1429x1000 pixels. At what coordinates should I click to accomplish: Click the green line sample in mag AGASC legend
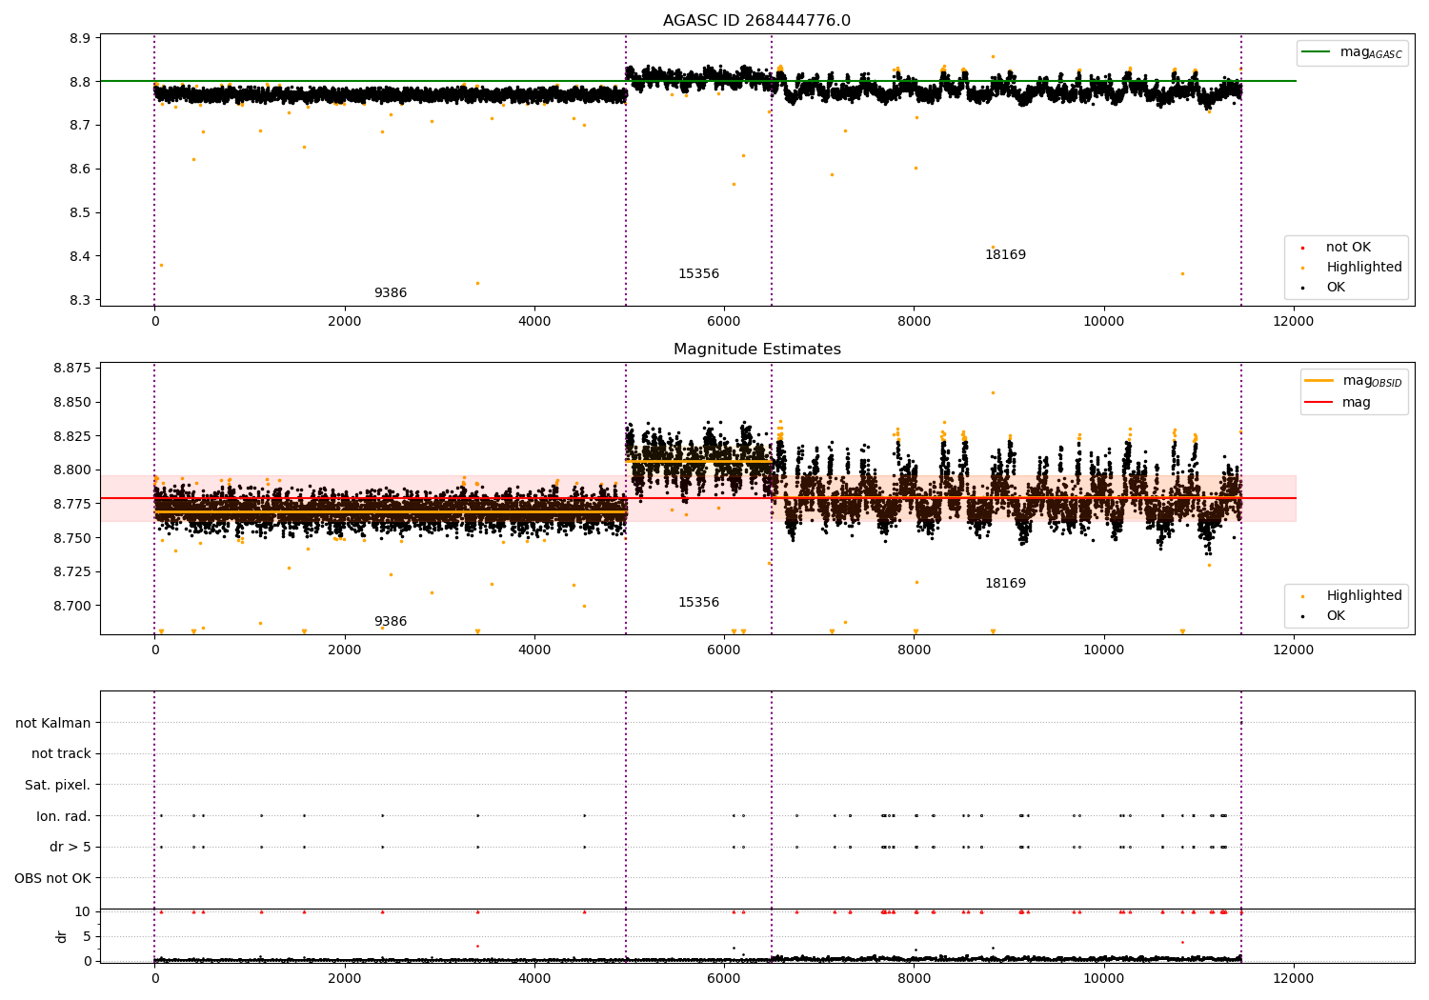coord(1317,52)
